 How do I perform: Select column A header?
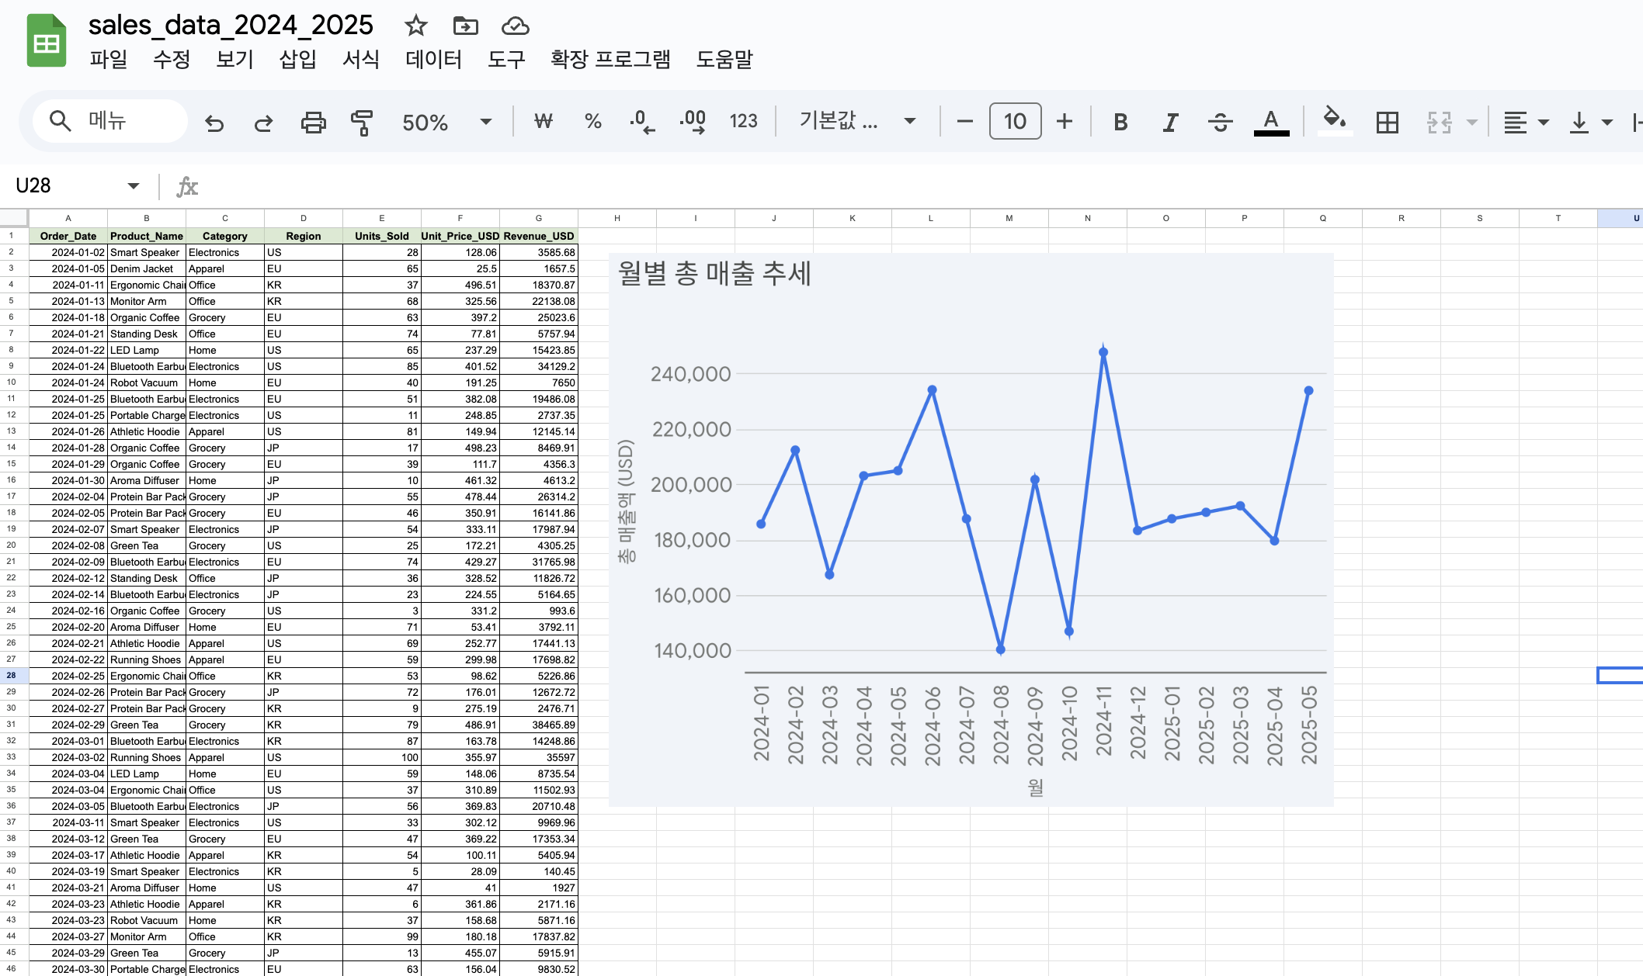point(68,218)
